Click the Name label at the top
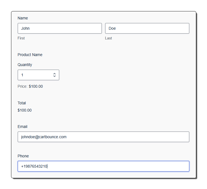This screenshot has height=189, width=207. pyautogui.click(x=23, y=18)
